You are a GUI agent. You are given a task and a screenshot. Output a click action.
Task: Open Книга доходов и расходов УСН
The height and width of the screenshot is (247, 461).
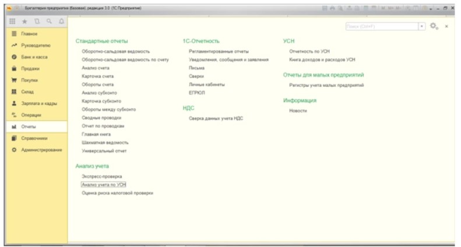coord(322,59)
